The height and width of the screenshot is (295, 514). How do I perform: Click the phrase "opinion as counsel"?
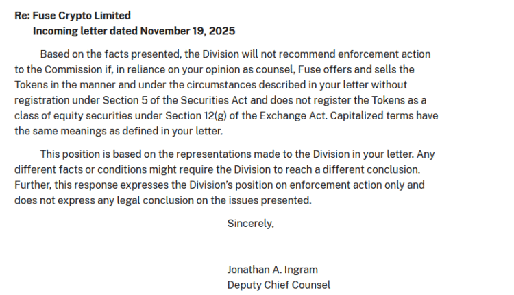coord(257,70)
